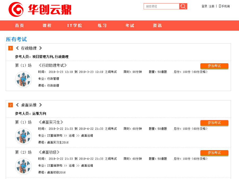Click the 登录 link
Screen dimensions: 239x179
pos(204,6)
